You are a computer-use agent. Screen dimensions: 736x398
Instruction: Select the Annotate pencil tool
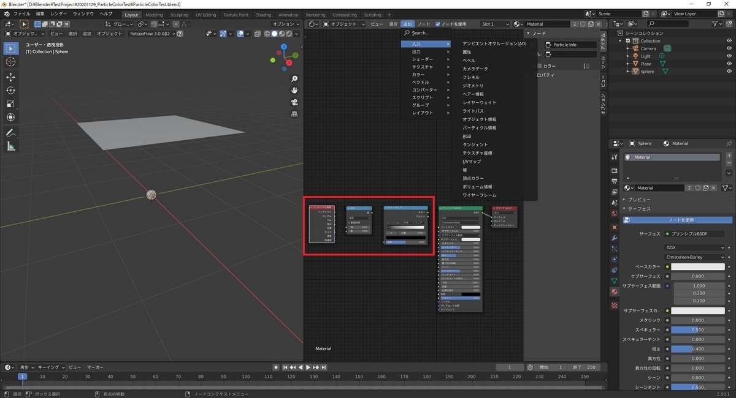(11, 133)
